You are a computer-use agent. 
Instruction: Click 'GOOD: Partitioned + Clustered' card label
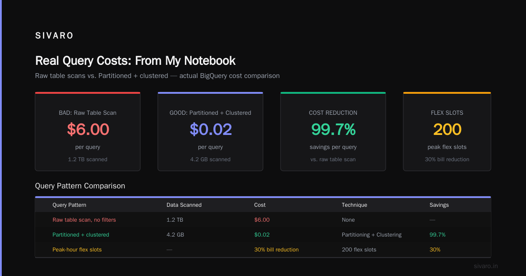click(210, 113)
